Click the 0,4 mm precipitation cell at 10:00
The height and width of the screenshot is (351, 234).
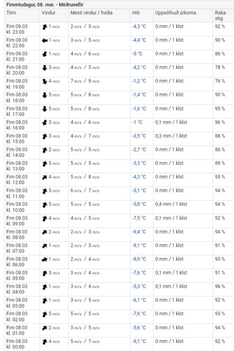point(171,204)
